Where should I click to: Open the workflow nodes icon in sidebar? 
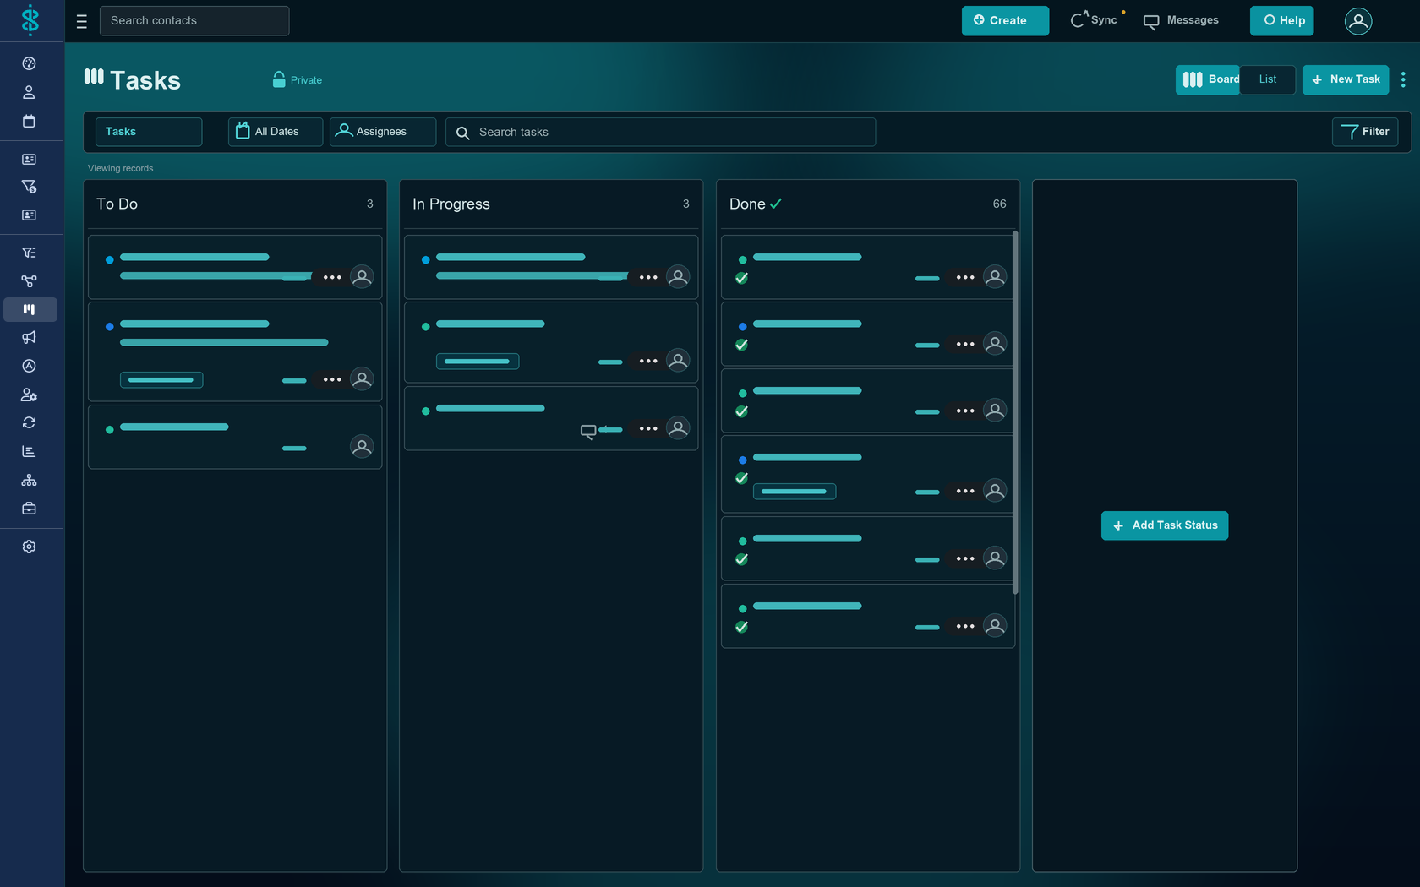tap(29, 281)
